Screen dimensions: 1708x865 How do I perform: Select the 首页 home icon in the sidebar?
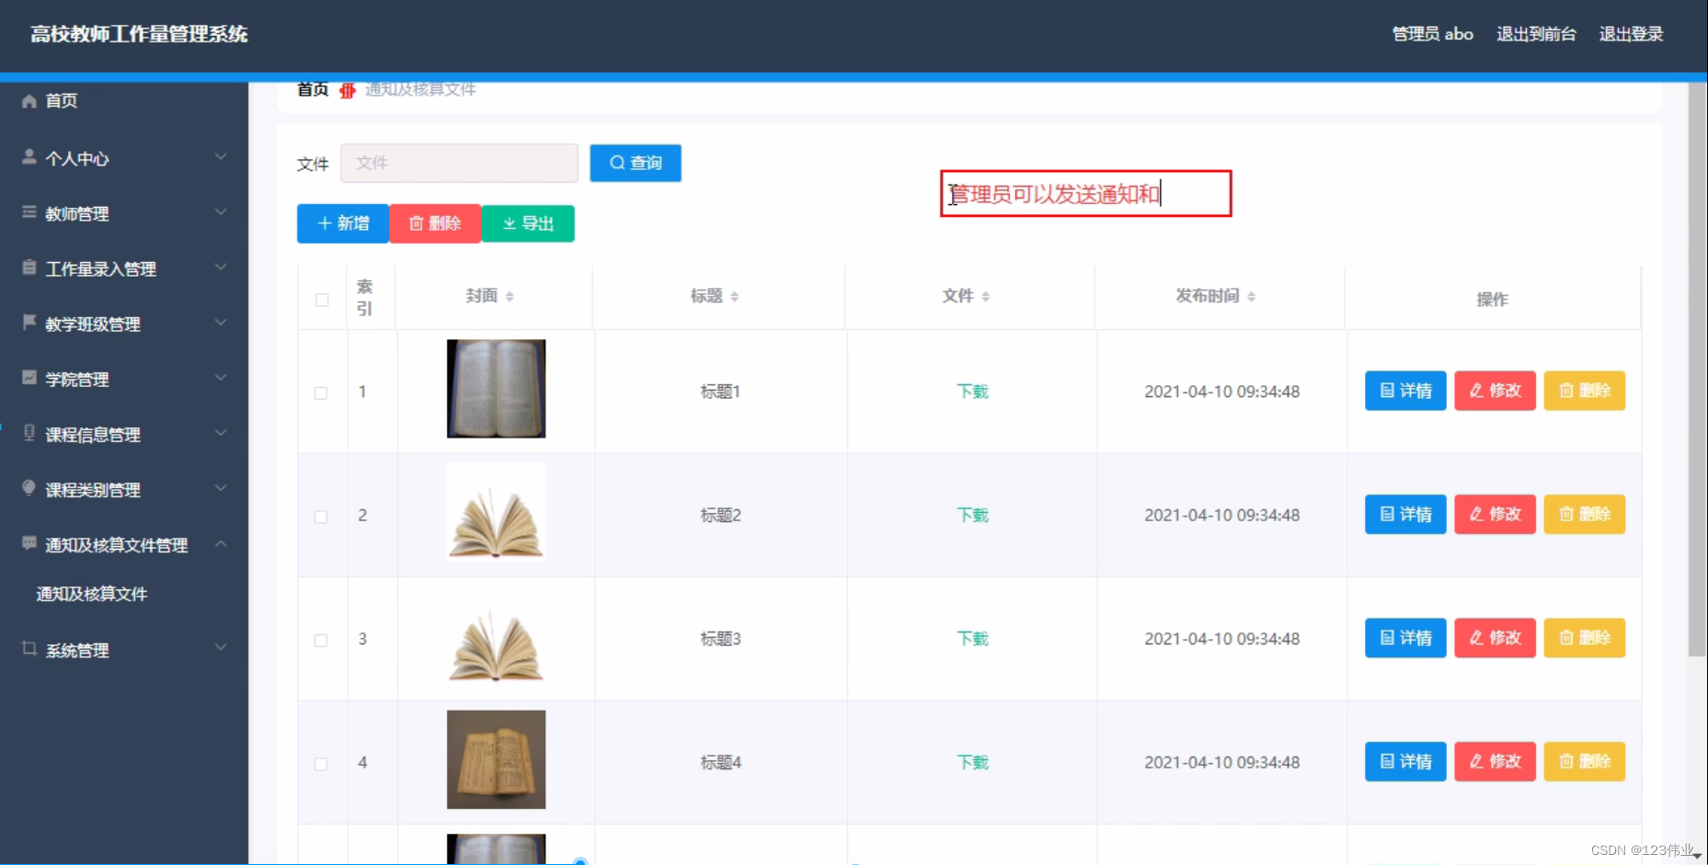tap(29, 101)
